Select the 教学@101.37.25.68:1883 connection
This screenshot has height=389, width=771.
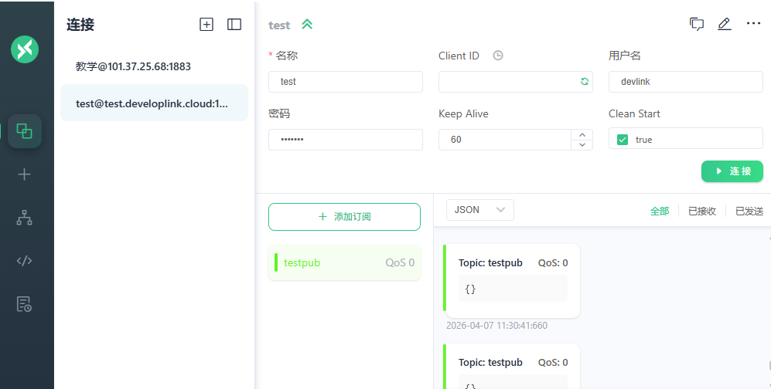pos(154,66)
